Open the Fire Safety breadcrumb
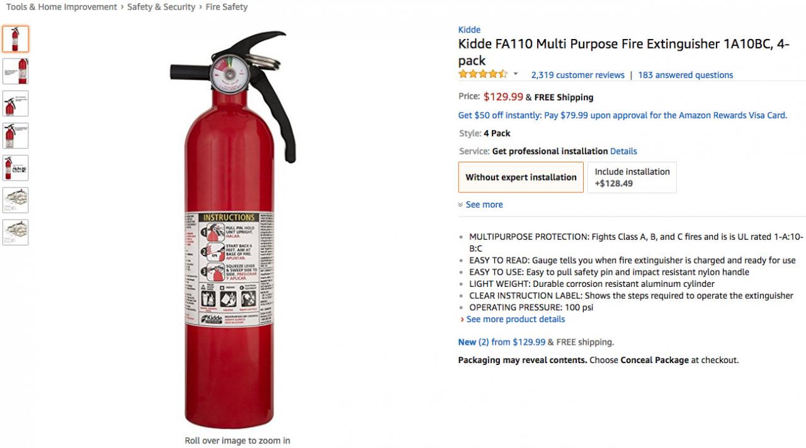The height and width of the screenshot is (448, 806). click(226, 7)
